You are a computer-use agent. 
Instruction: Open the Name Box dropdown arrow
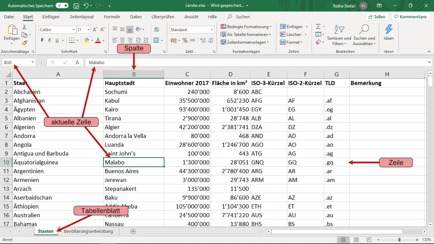(x=33, y=63)
